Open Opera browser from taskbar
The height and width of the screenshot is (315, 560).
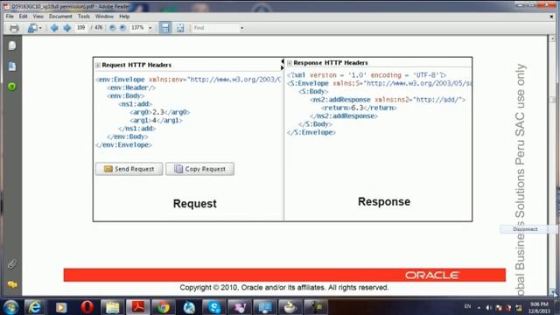point(87,307)
